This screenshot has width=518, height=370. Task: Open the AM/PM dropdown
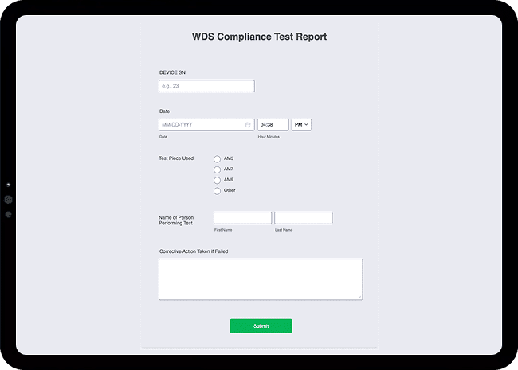(301, 125)
